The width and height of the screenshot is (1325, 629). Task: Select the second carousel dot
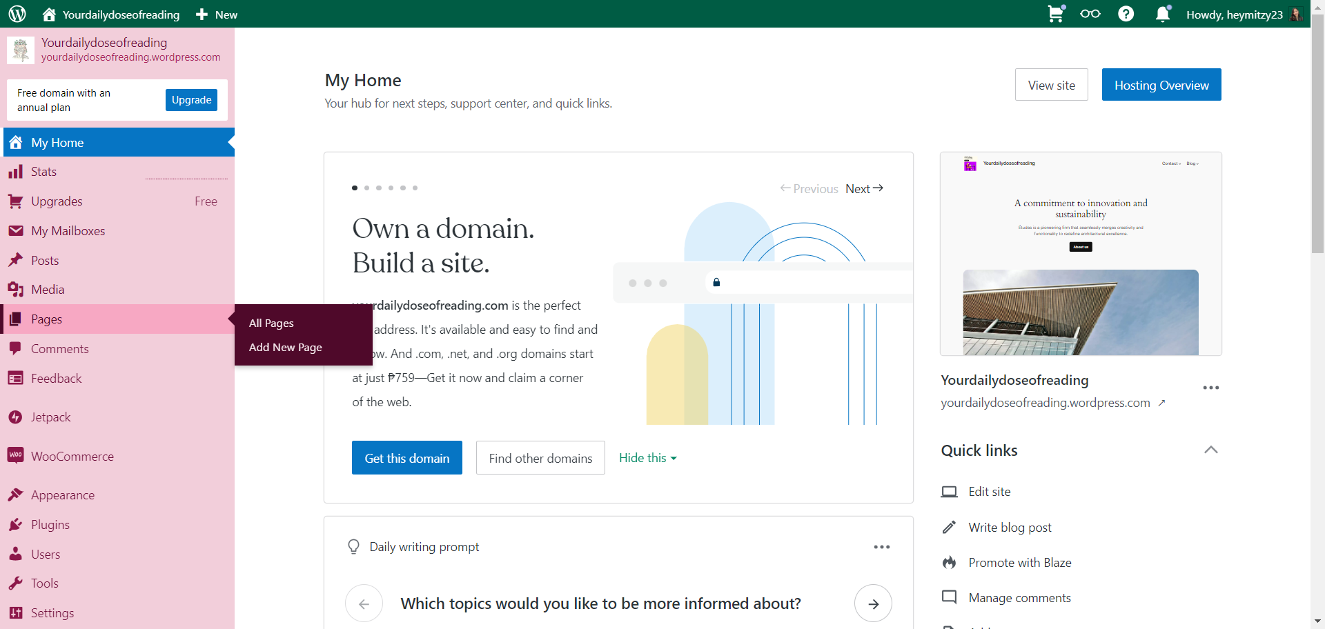click(366, 188)
